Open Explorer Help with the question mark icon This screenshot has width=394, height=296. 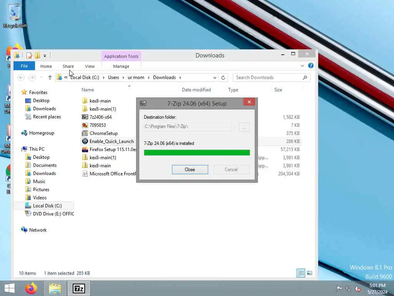click(311, 66)
